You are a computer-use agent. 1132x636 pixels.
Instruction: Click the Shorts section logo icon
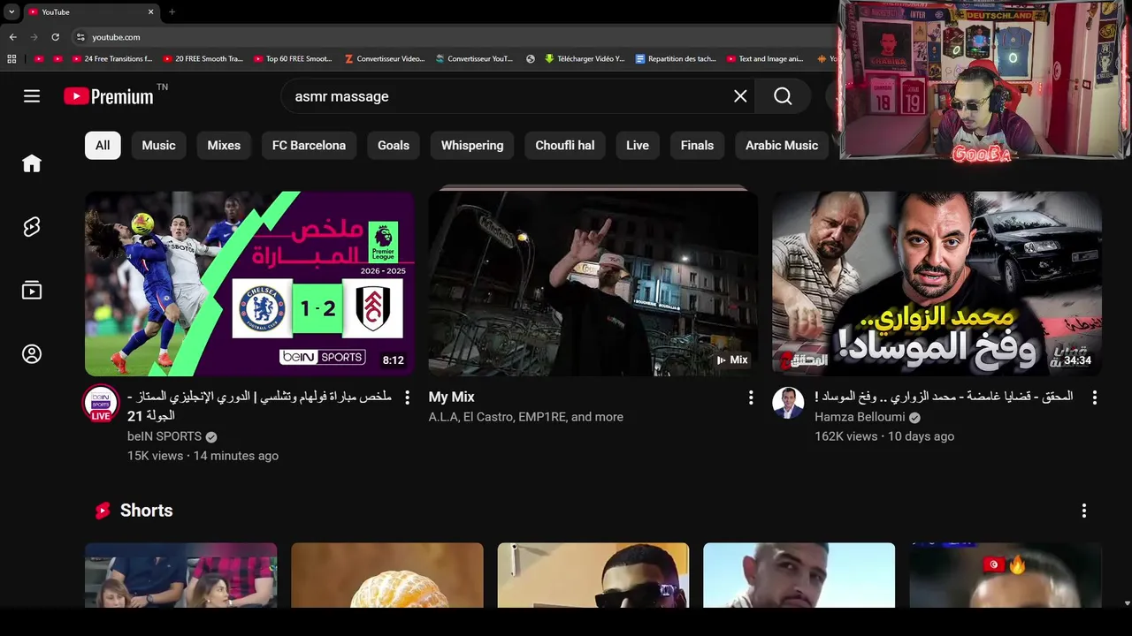tap(103, 511)
